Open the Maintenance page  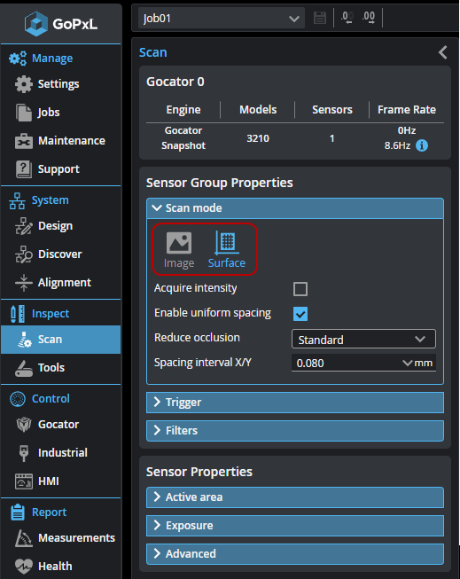pyautogui.click(x=60, y=141)
